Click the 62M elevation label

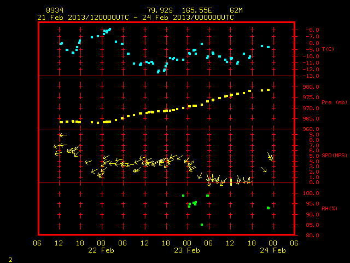(236, 10)
